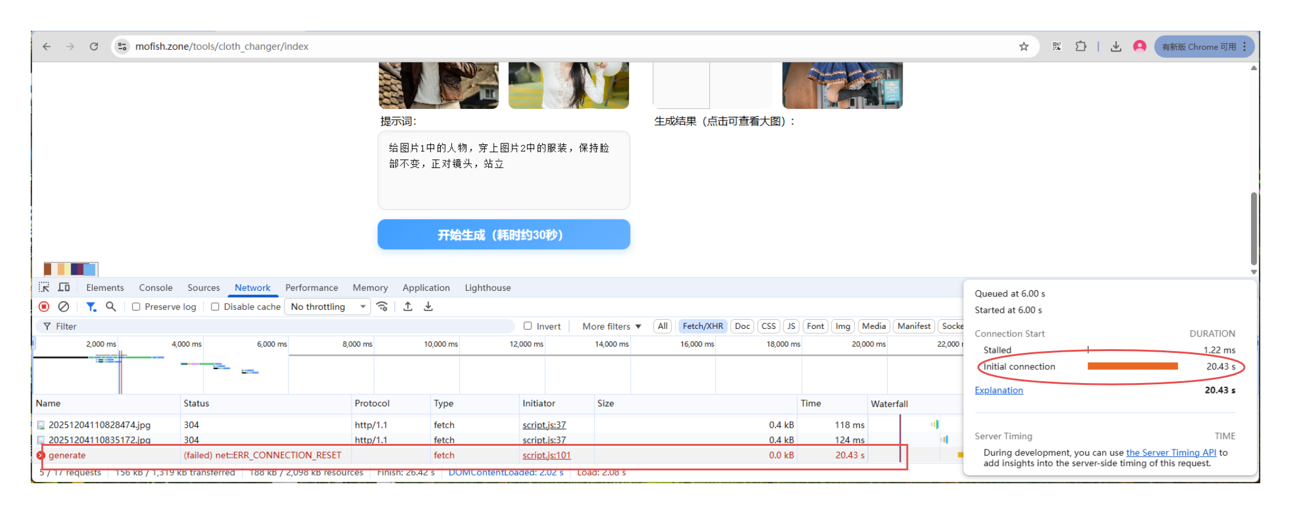Click the page vertical scrollbar thumb
Screen dimensions: 1291x514
click(1253, 227)
